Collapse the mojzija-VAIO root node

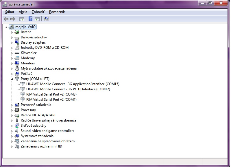pos(7,27)
